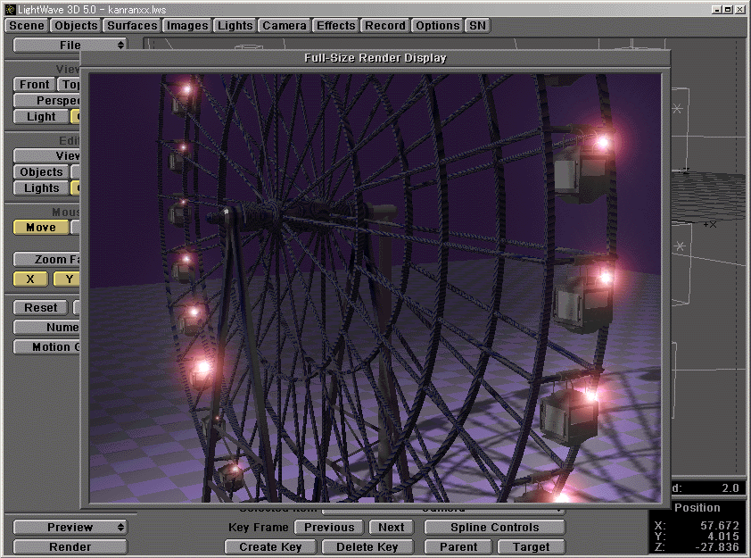This screenshot has height=558, width=751.
Task: Enable the X axis constraint
Action: (x=29, y=279)
